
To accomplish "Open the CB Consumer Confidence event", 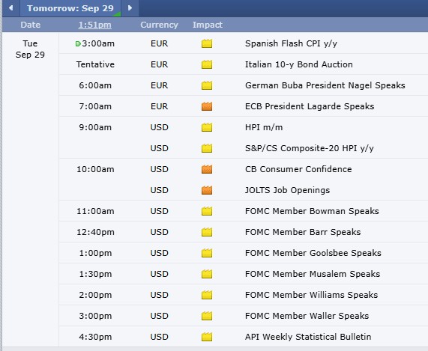I will [x=298, y=169].
